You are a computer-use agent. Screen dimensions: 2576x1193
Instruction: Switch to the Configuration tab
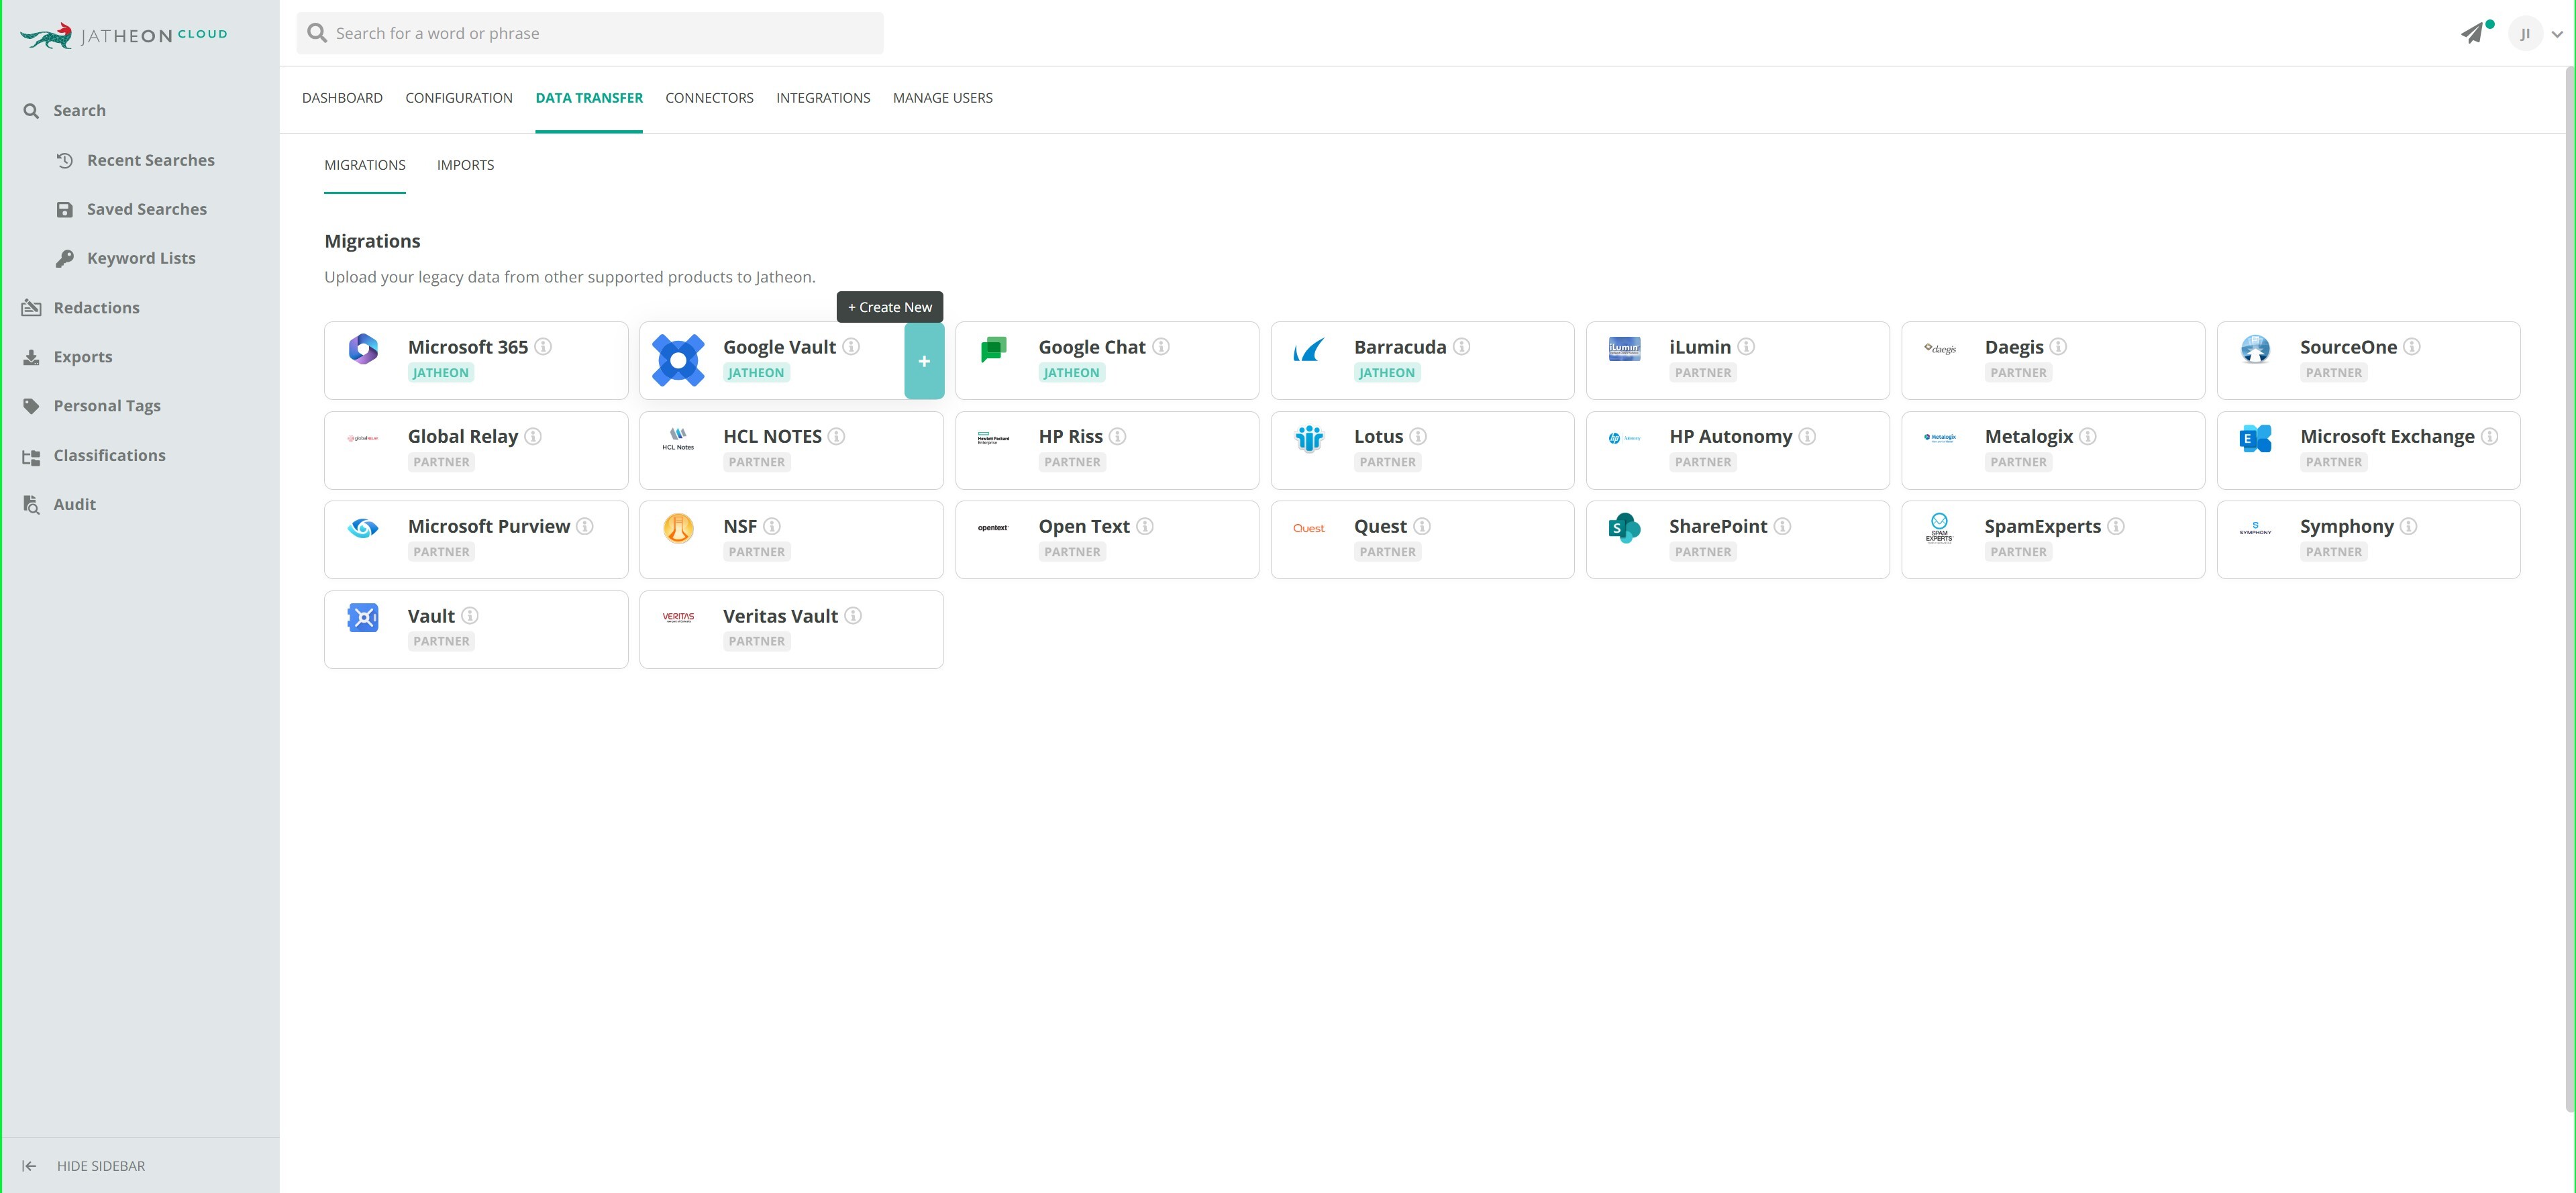[x=459, y=98]
